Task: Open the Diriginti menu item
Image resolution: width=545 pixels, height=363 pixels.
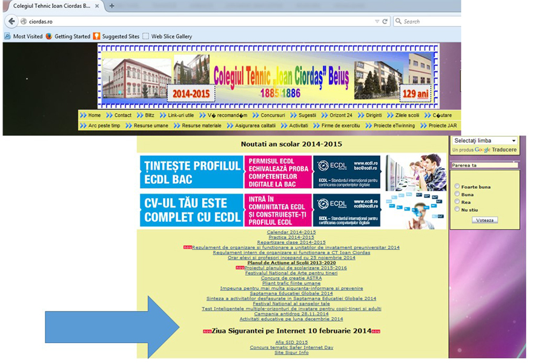Action: coord(370,116)
